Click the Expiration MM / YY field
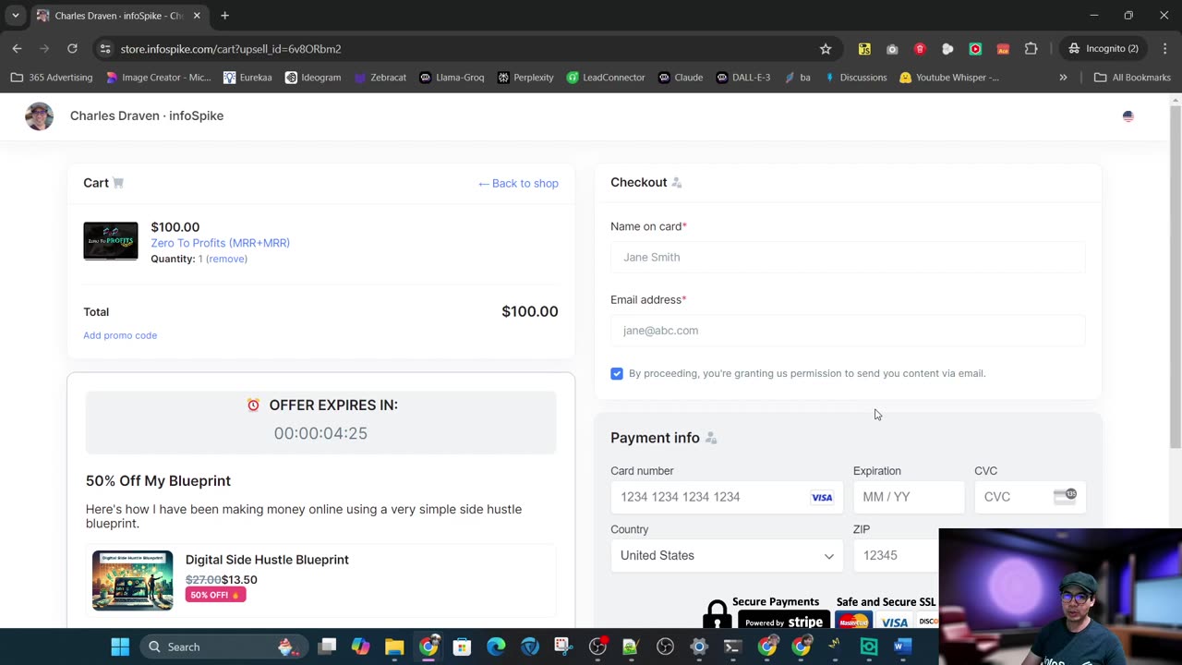1182x665 pixels. (x=909, y=497)
